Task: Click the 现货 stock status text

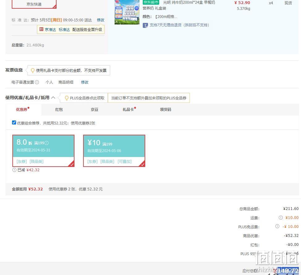Action: point(288,3)
